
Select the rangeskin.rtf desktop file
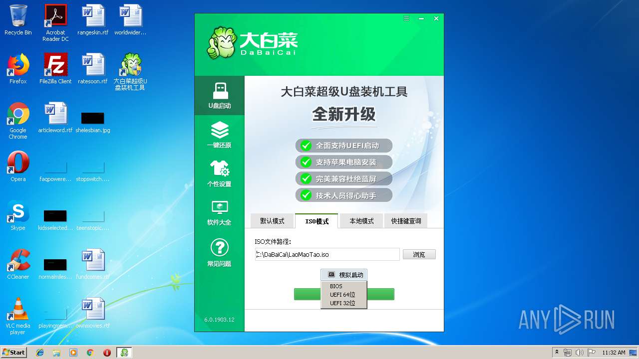coord(93,20)
